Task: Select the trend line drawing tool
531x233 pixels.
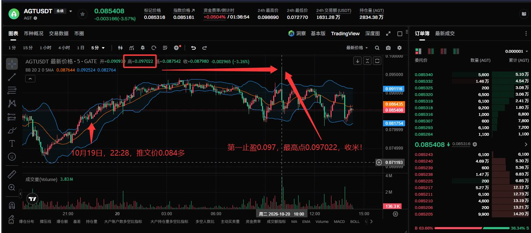Action: pos(12,77)
